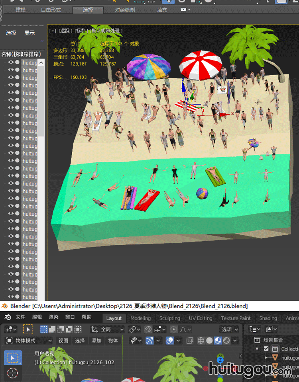Switch to wireframe shading mode
The height and width of the screenshot is (382, 299).
coord(201,341)
